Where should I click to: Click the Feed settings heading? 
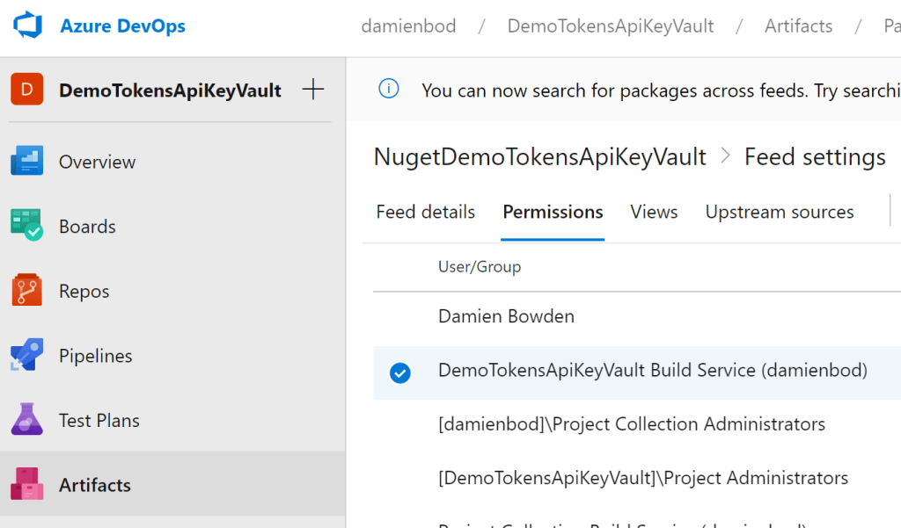pyautogui.click(x=815, y=157)
